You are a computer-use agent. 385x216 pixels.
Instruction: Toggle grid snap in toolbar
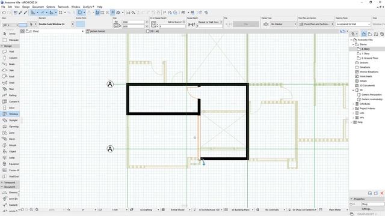[60, 13]
